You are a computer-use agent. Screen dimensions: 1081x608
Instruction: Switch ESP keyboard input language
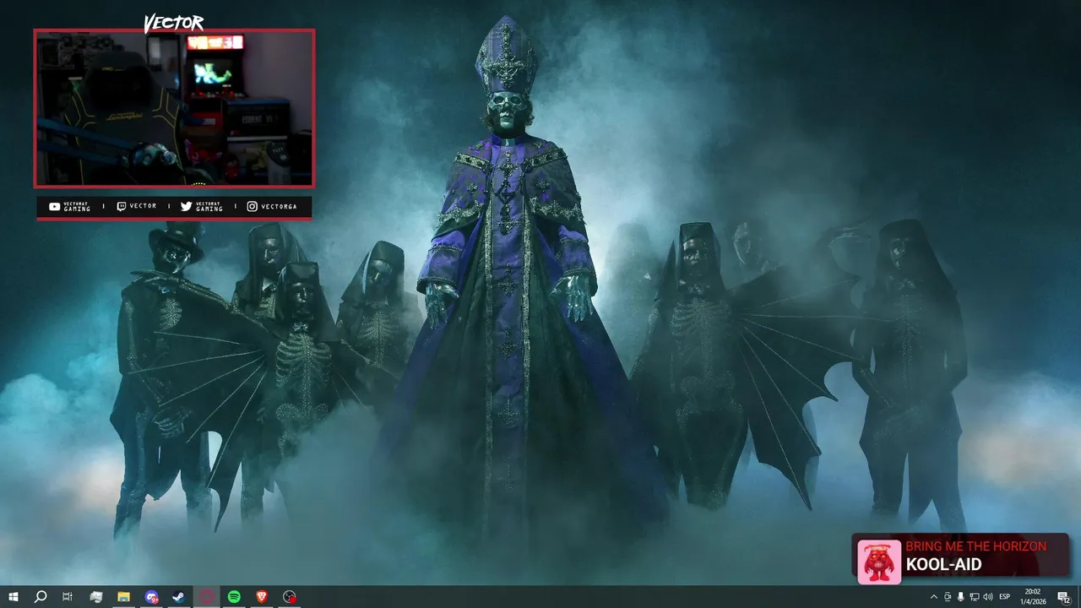1005,597
